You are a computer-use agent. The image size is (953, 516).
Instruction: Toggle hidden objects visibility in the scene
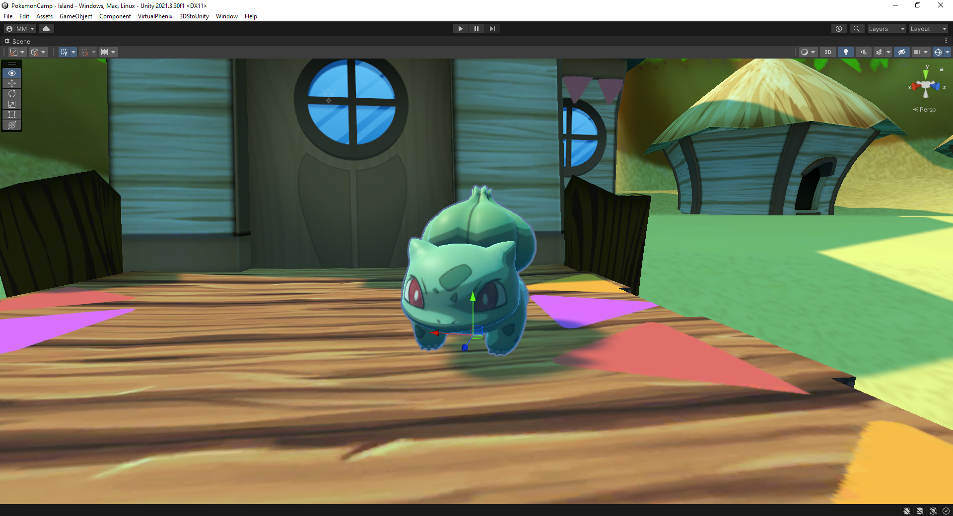click(902, 52)
